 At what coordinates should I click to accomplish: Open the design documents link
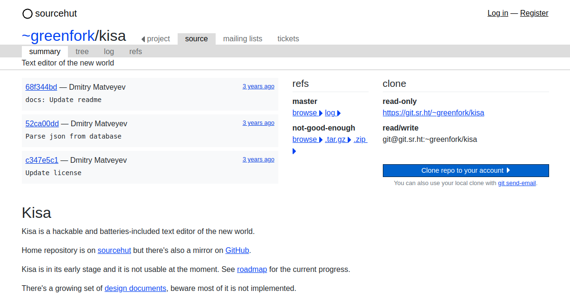(x=135, y=288)
